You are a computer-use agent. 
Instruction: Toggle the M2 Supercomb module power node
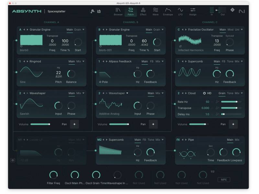[96, 150]
